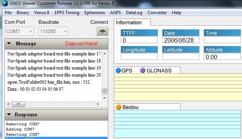
Task: Select the Beidou tab header
Action: point(147,107)
